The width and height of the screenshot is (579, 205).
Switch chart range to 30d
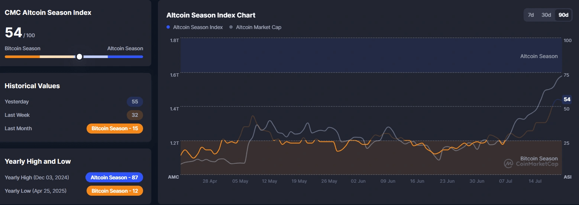pyautogui.click(x=546, y=15)
